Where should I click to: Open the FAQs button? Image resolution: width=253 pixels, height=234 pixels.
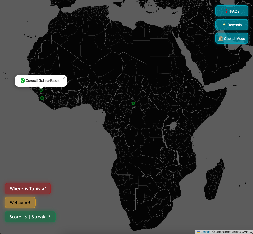click(232, 11)
